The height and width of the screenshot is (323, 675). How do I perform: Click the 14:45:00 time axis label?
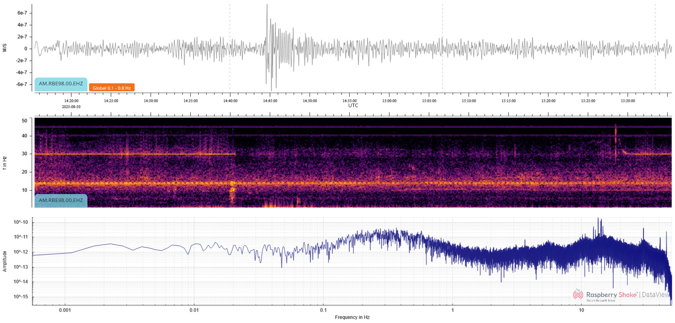click(x=270, y=101)
